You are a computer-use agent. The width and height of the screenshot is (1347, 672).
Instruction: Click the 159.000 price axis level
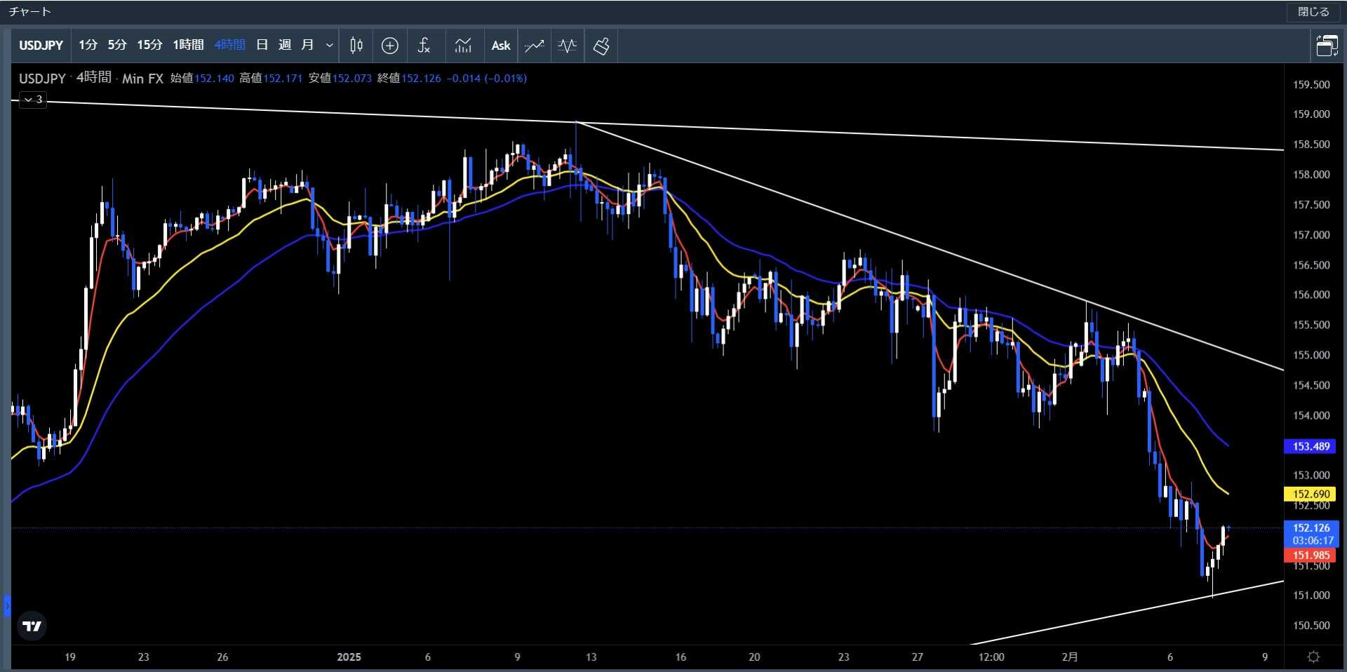pyautogui.click(x=1311, y=114)
